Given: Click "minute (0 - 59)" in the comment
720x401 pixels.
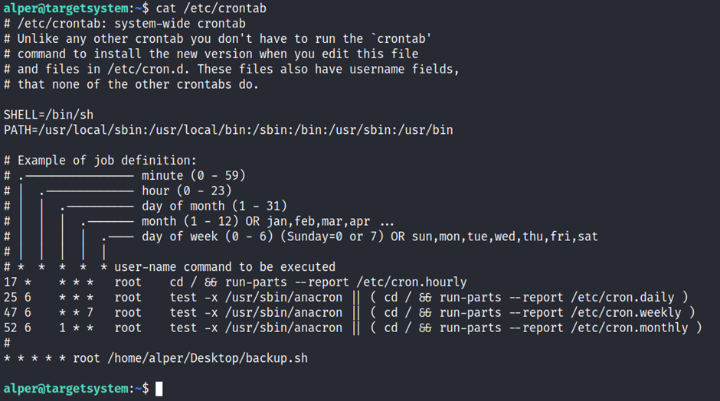Looking at the screenshot, I should click(194, 175).
